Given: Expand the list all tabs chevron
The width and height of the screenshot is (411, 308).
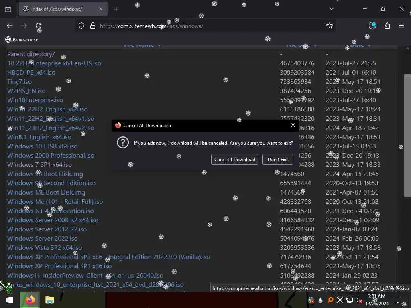Looking at the screenshot, I should 332,9.
